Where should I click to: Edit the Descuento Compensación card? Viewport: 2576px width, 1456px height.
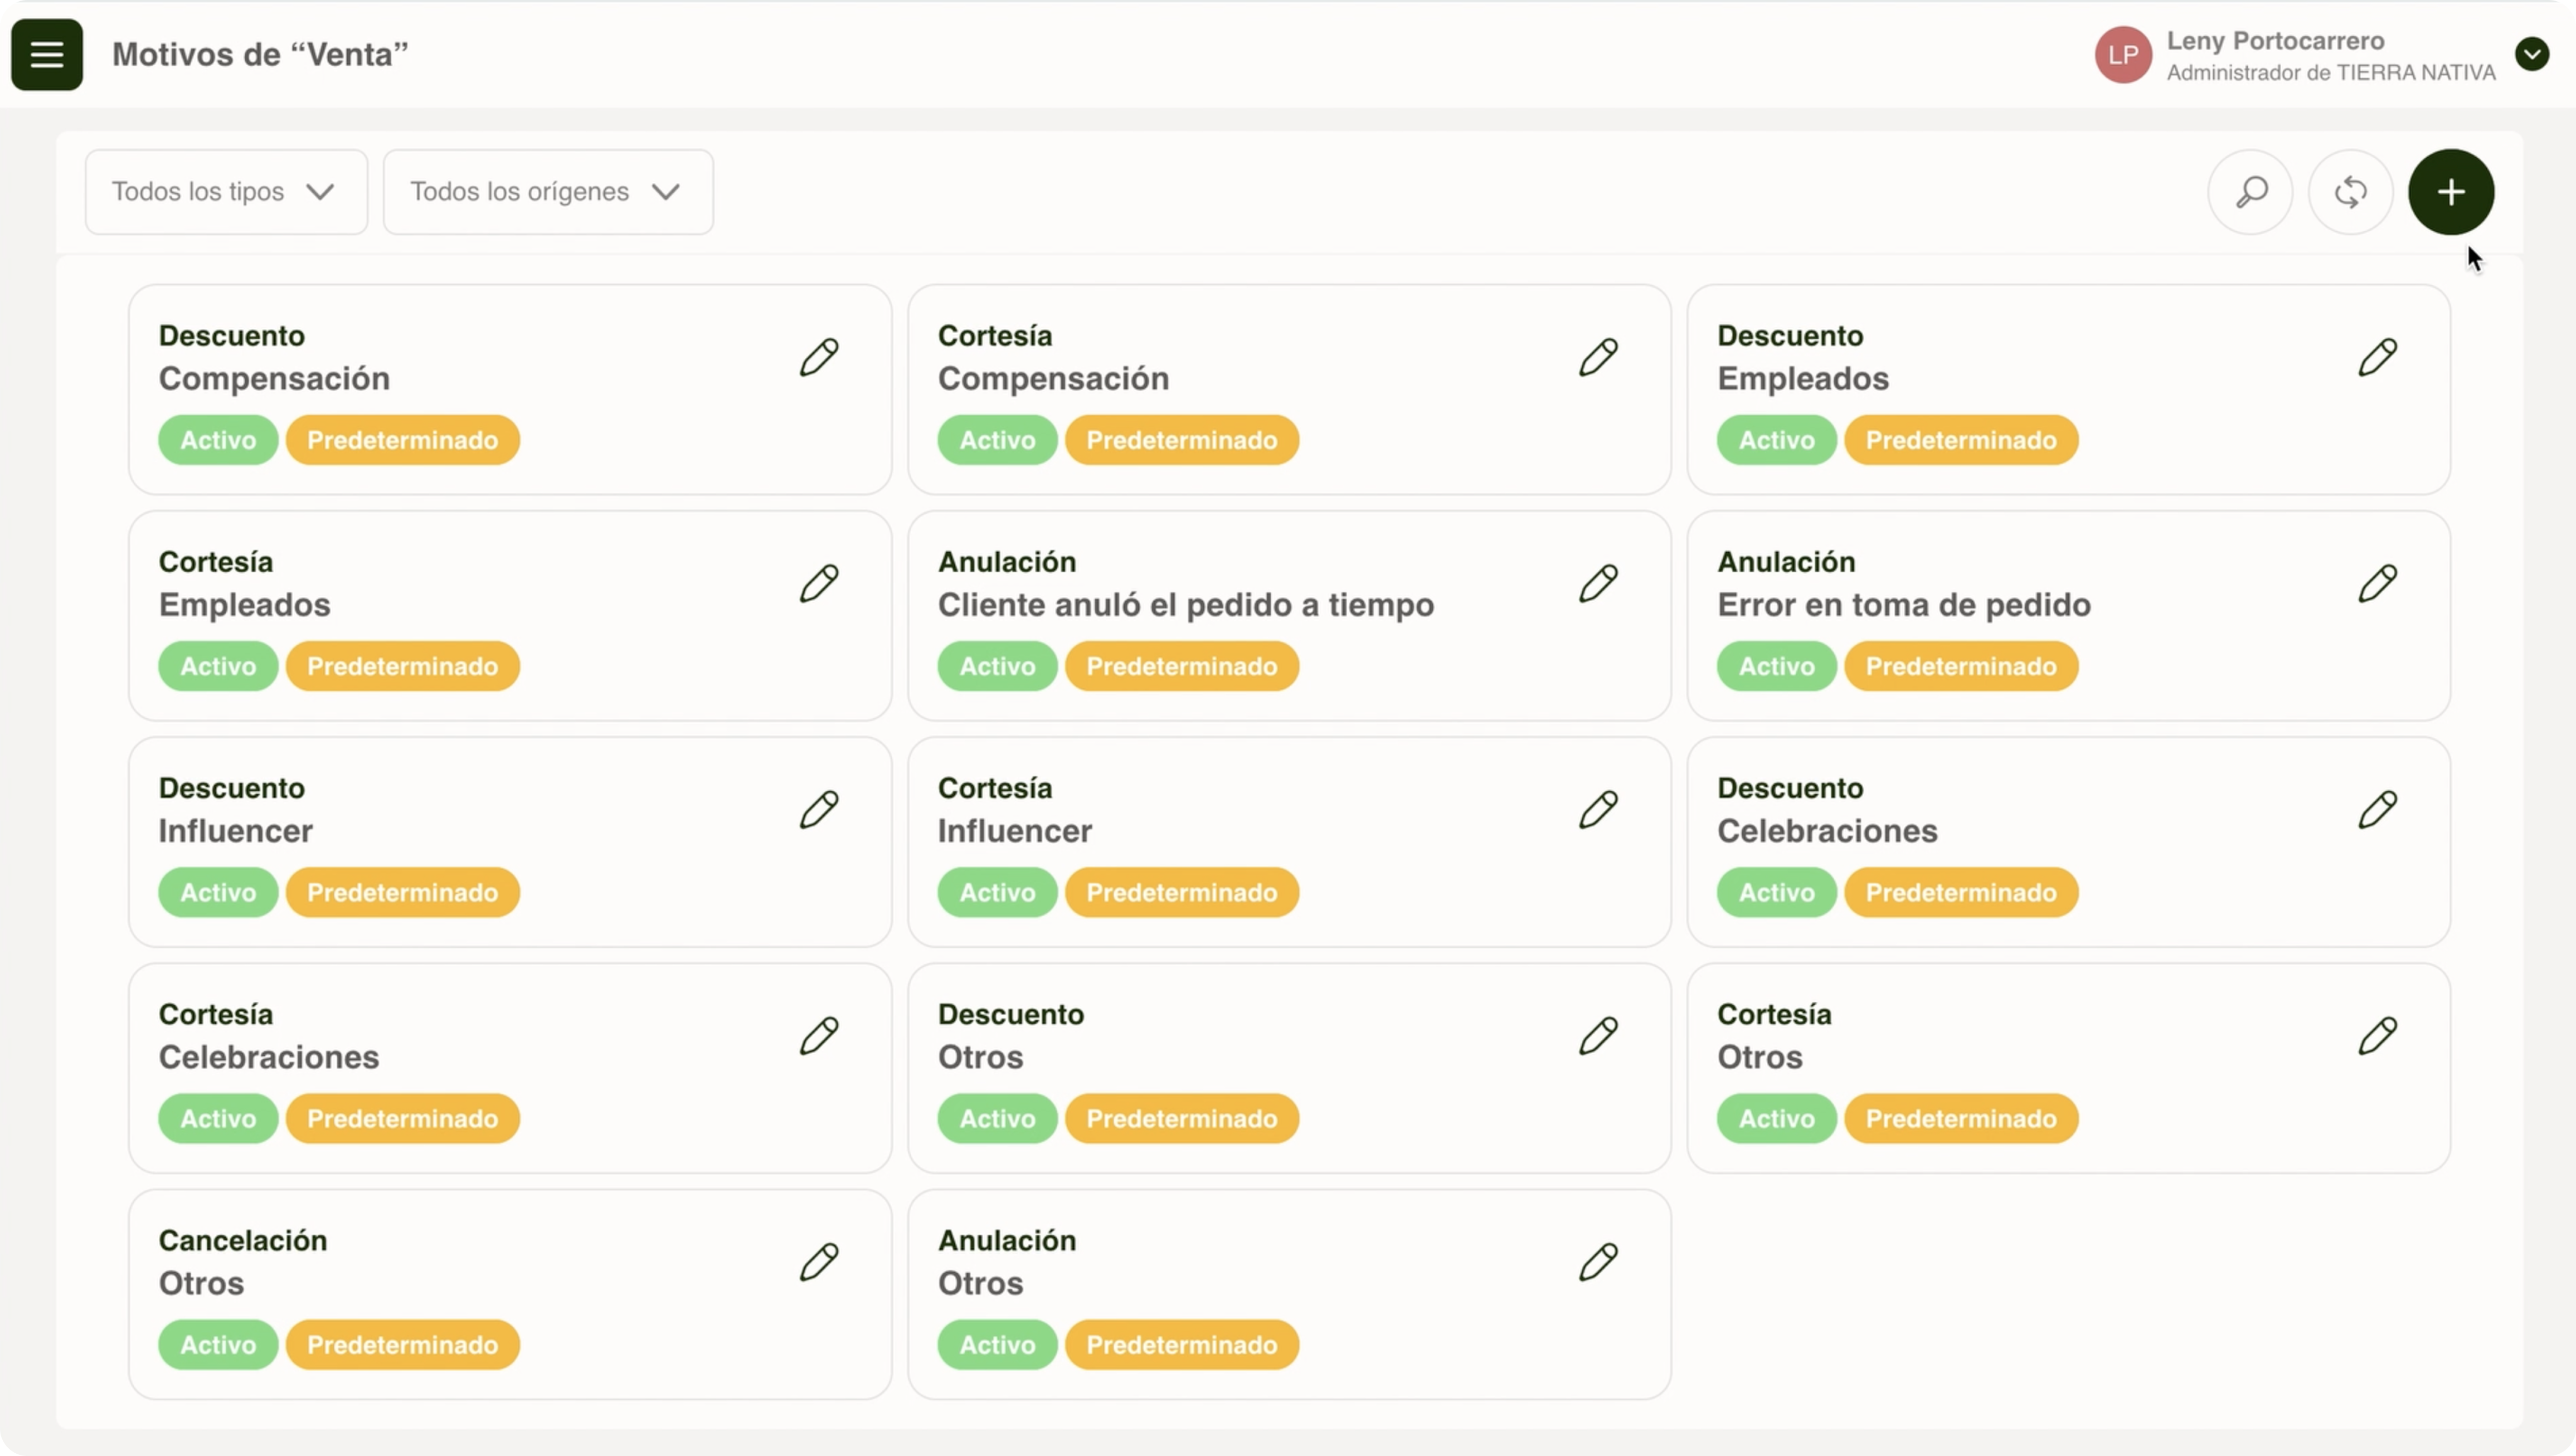coord(819,357)
